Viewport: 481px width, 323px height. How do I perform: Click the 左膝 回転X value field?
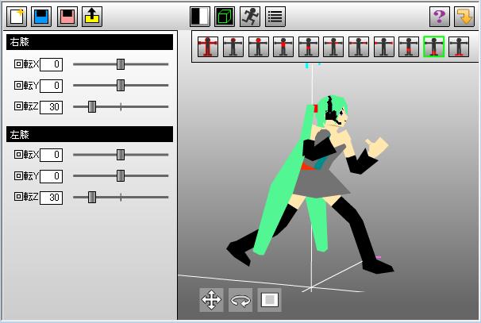pos(52,155)
